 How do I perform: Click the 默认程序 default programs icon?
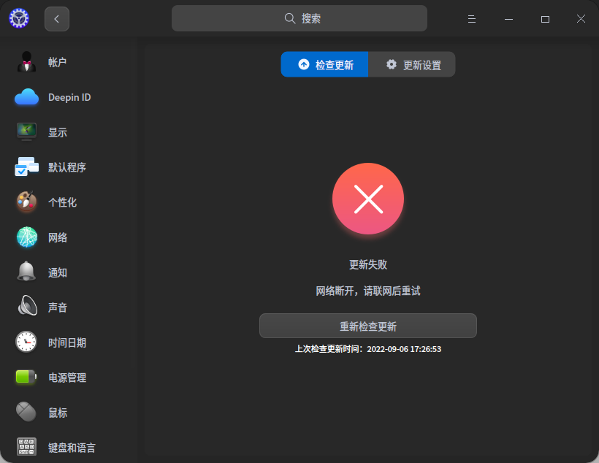[x=26, y=167]
